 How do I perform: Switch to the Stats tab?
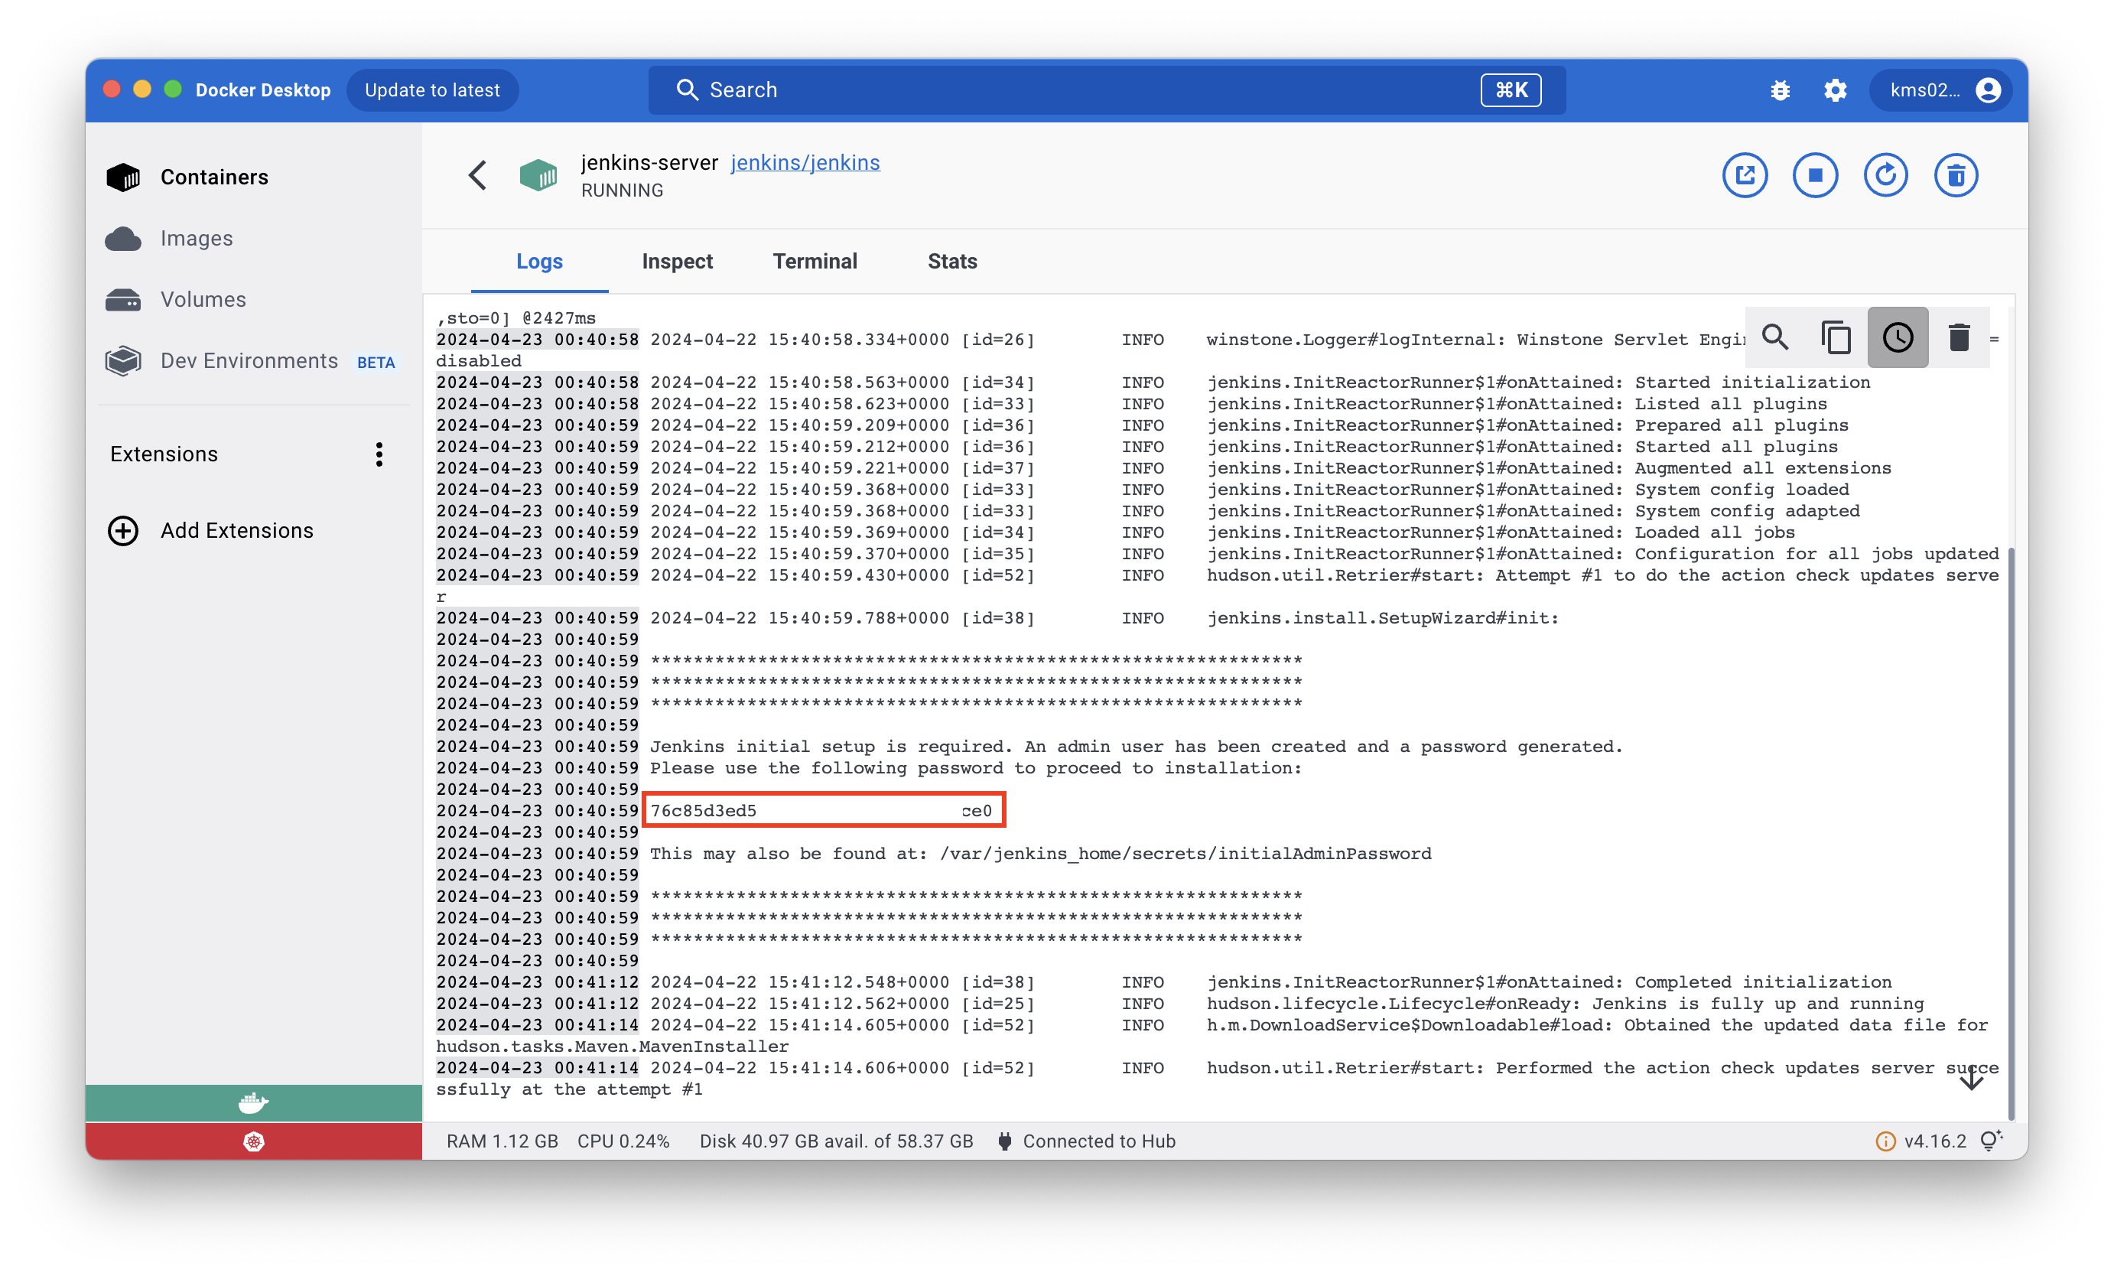pos(952,262)
